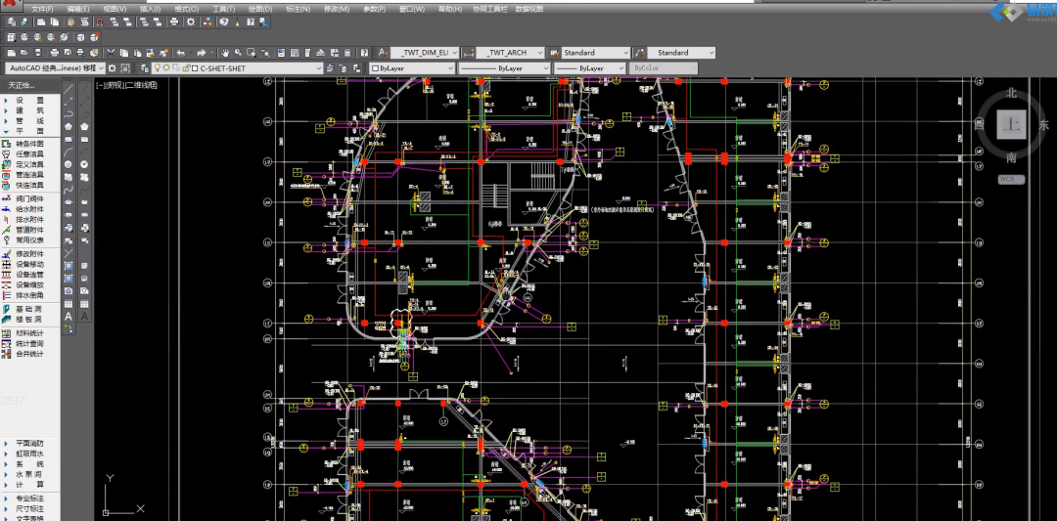
Task: Click the 基础洞 tool
Action: tap(29, 309)
